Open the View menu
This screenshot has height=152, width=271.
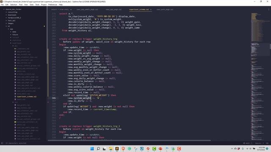pos(26,5)
